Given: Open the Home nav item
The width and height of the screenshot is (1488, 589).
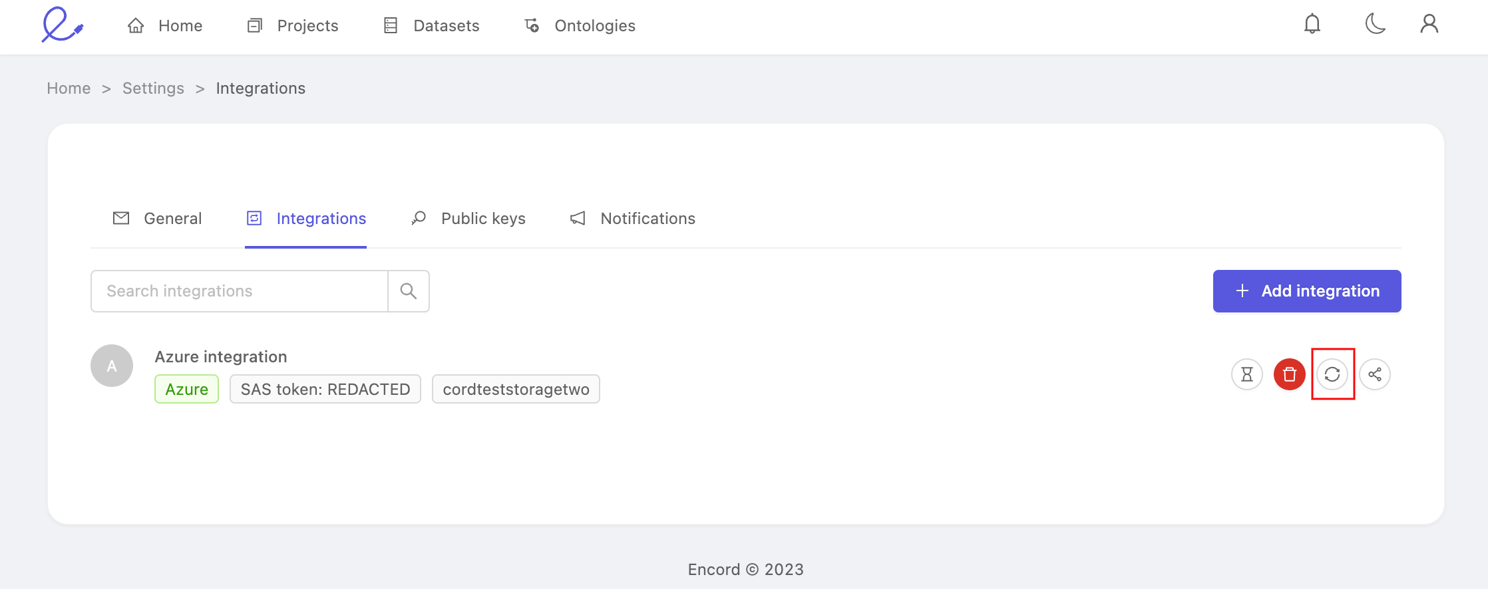Looking at the screenshot, I should [x=165, y=25].
